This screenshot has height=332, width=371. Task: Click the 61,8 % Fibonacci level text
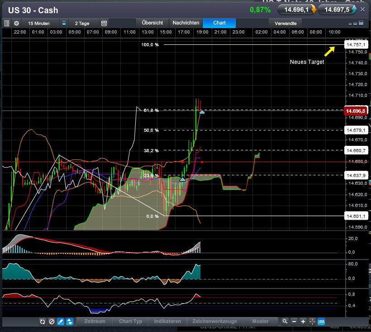(x=151, y=111)
